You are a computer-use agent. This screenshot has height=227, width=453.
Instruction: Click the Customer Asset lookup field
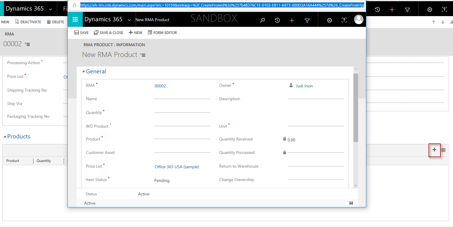click(182, 152)
